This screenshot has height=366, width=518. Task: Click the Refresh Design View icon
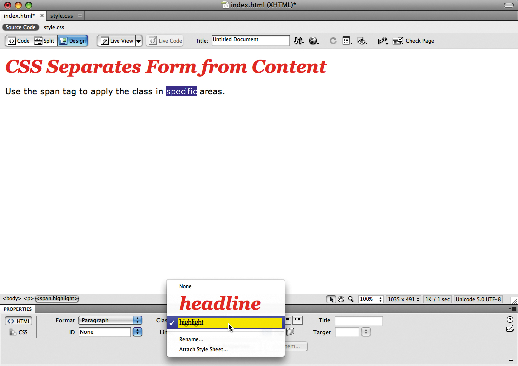(x=333, y=41)
